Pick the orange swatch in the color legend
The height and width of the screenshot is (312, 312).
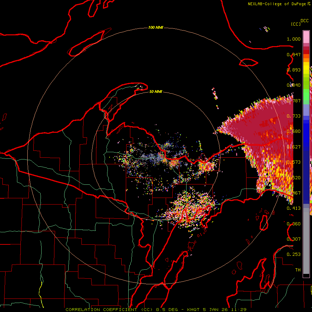[306, 60]
